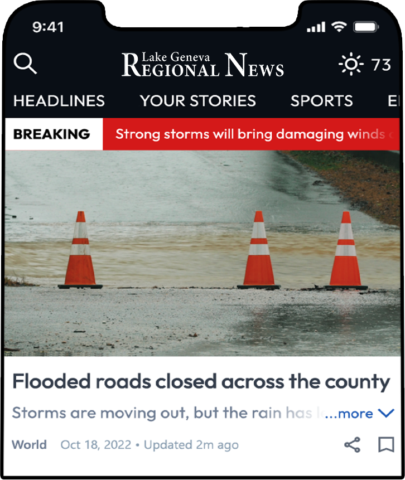The image size is (405, 480).
Task: Open the breaking storms headline ticker
Action: [251, 134]
